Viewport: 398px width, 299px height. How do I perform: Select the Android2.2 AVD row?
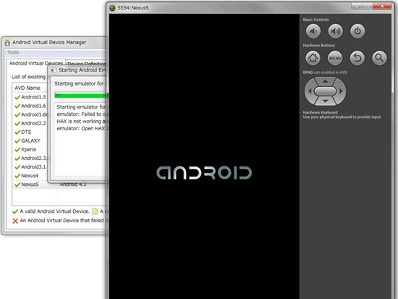(x=30, y=123)
